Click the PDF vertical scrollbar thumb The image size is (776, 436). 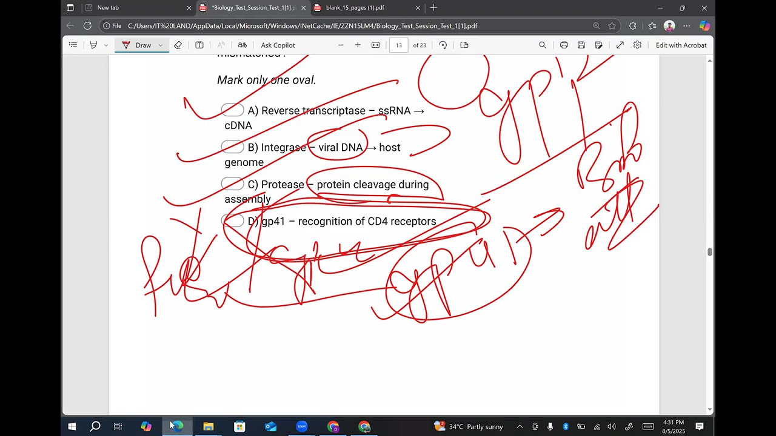coord(710,252)
